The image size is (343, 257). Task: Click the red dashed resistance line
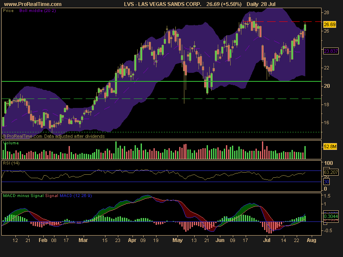tap(282, 21)
